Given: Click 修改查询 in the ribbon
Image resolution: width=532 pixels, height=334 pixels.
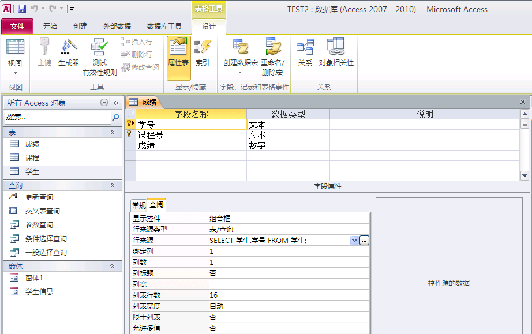Looking at the screenshot, I should [x=140, y=67].
